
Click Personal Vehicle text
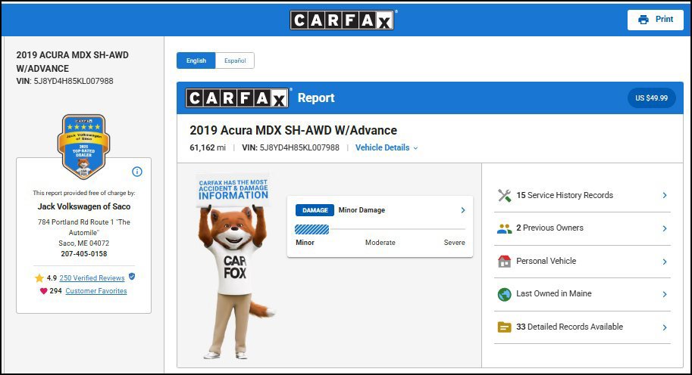[546, 261]
